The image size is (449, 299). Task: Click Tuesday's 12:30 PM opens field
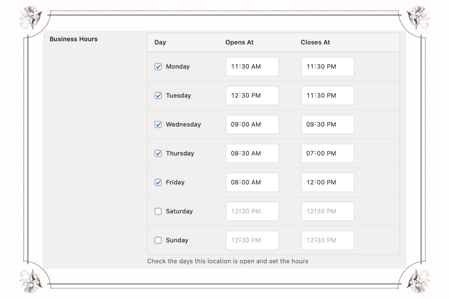pyautogui.click(x=252, y=95)
